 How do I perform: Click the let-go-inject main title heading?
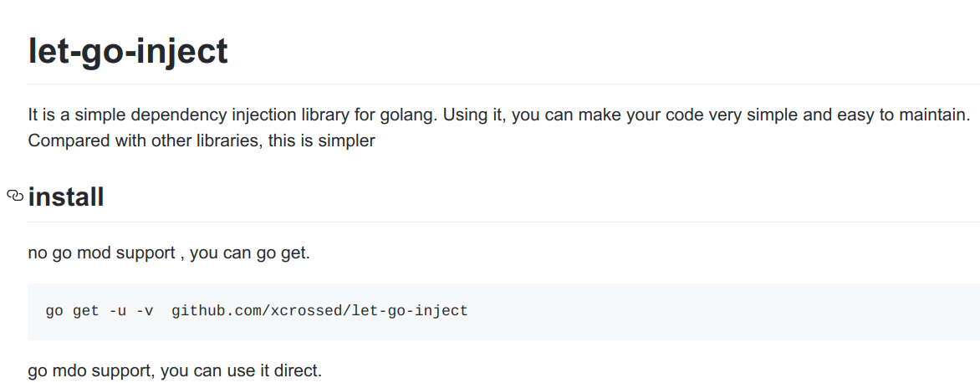click(128, 52)
